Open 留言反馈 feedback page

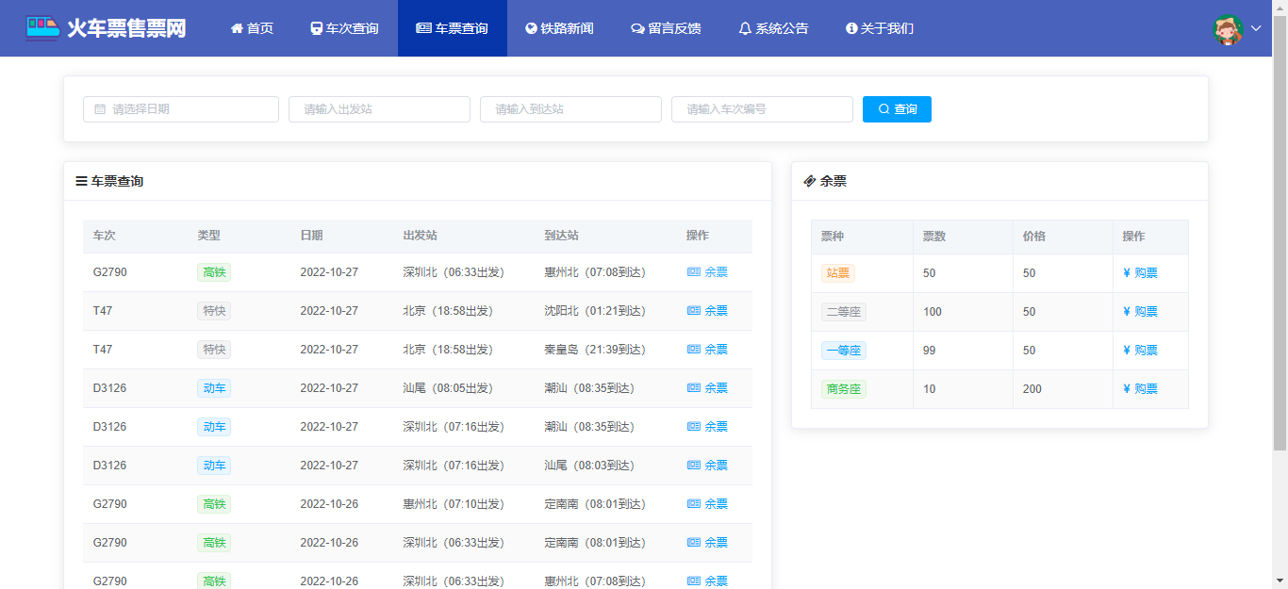pyautogui.click(x=666, y=28)
